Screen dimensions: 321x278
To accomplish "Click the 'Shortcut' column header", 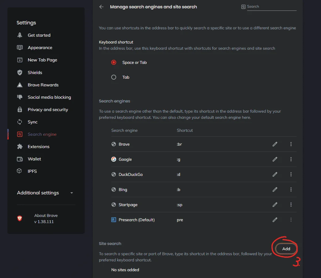I will (185, 131).
